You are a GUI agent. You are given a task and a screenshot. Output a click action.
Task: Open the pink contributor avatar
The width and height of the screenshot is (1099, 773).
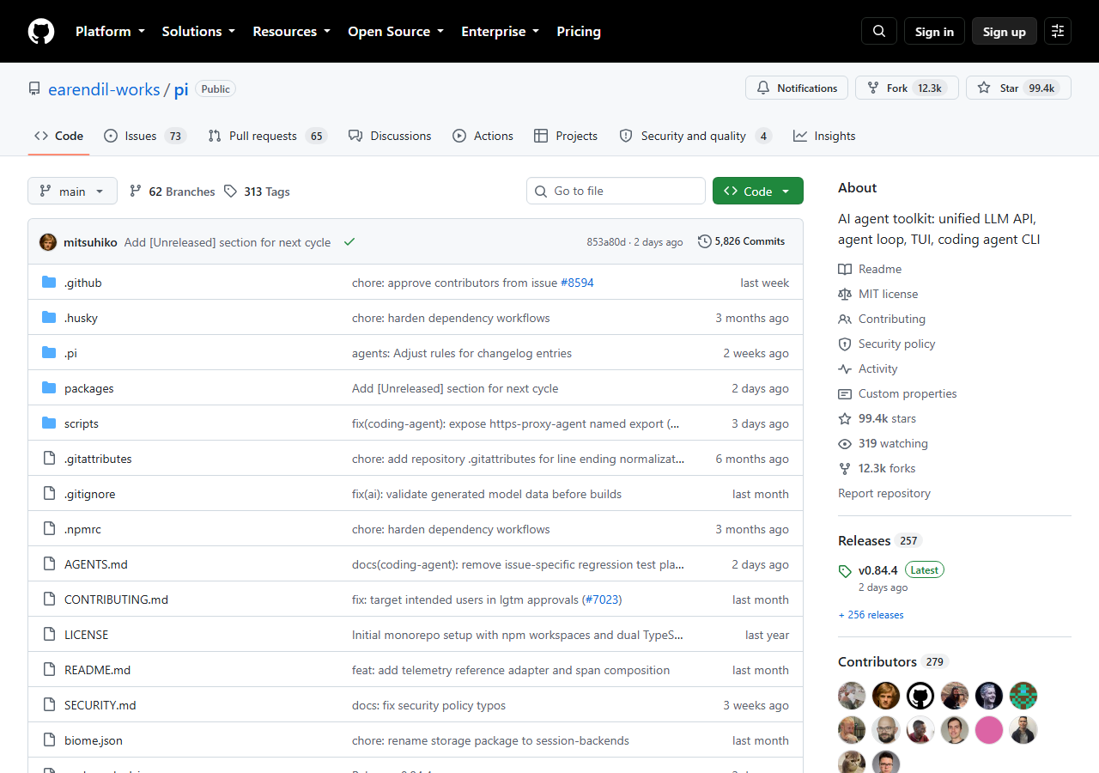click(989, 730)
